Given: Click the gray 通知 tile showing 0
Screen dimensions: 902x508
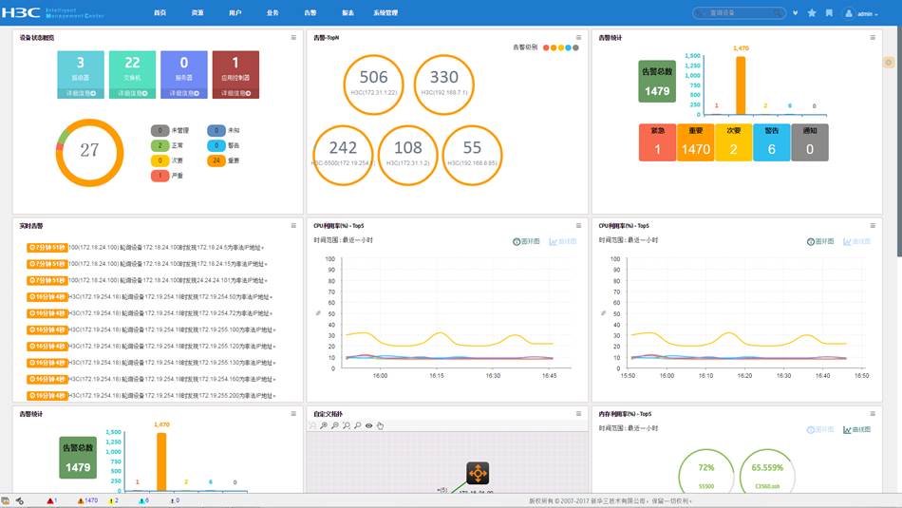Looking at the screenshot, I should coord(809,142).
